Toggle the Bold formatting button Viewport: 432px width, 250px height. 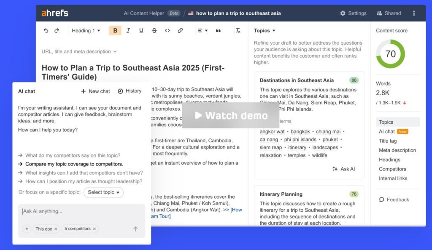click(x=115, y=31)
